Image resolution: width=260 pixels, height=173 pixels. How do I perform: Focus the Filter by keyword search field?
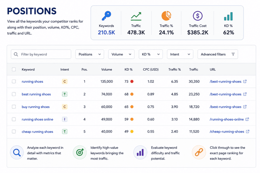tap(41, 54)
